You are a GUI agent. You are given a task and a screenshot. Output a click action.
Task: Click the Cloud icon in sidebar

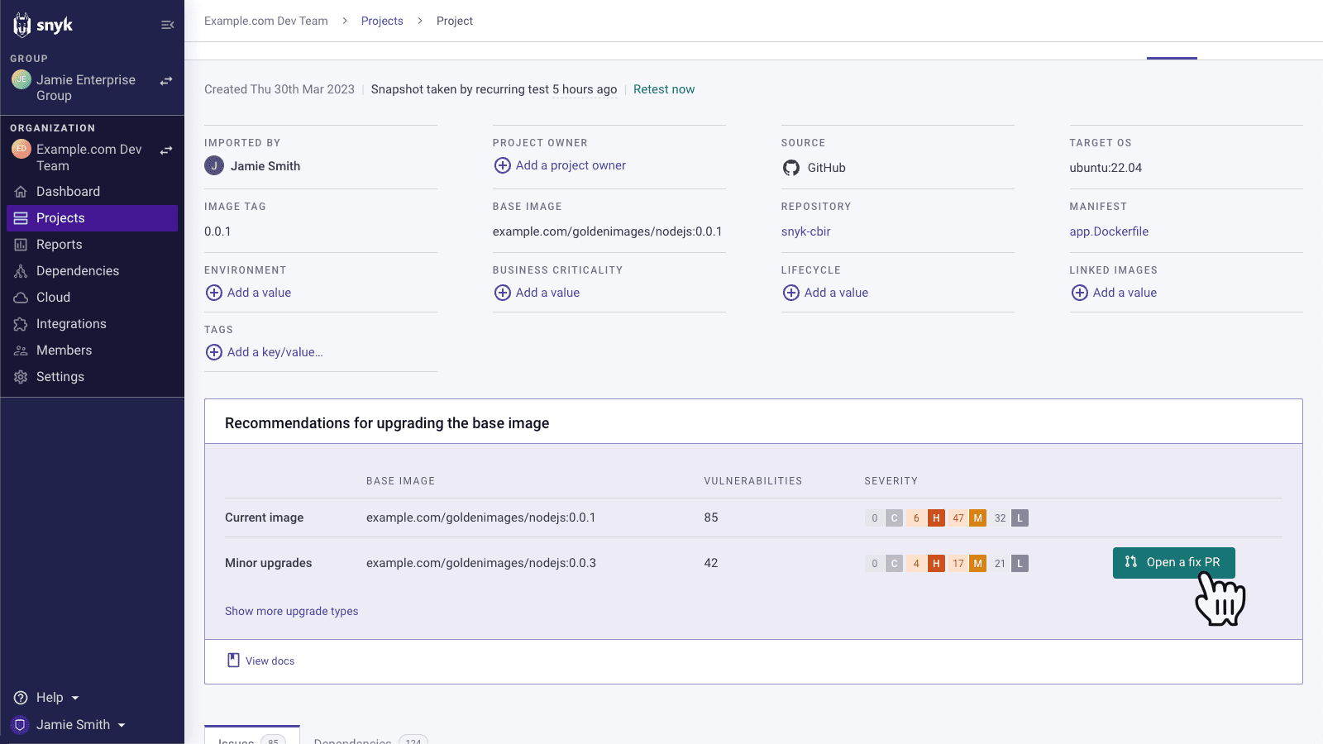(x=21, y=298)
